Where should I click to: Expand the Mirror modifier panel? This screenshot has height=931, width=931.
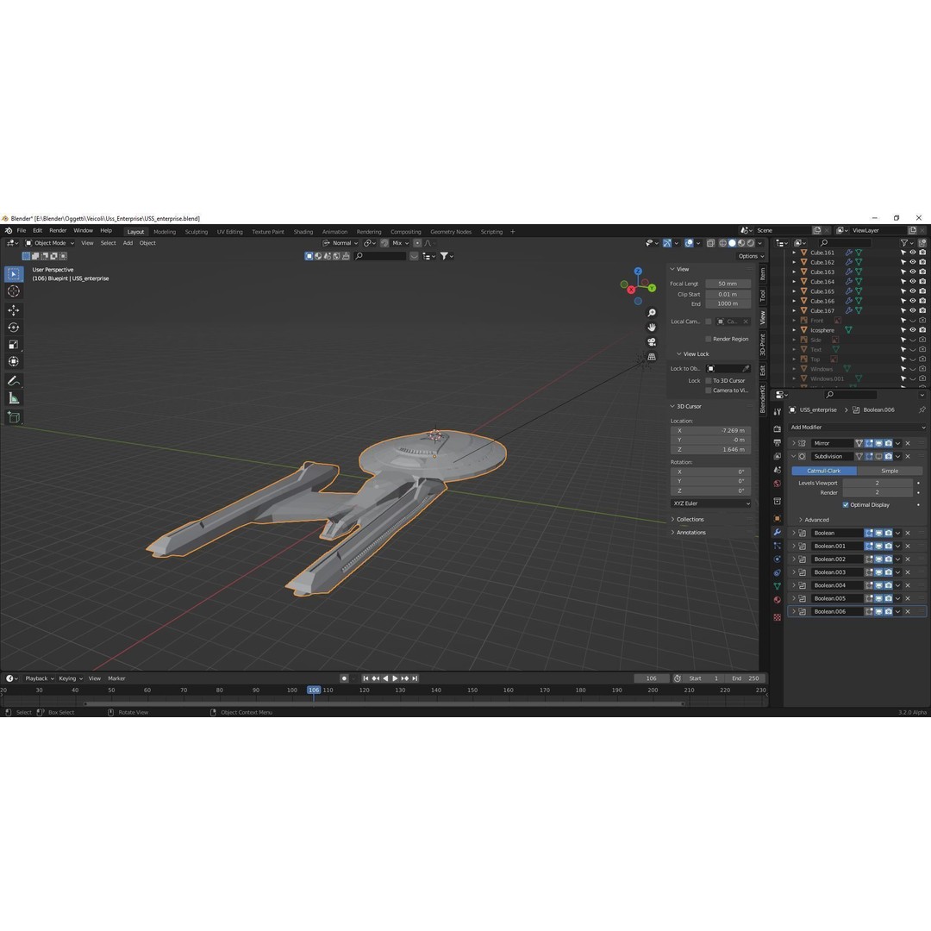click(793, 444)
